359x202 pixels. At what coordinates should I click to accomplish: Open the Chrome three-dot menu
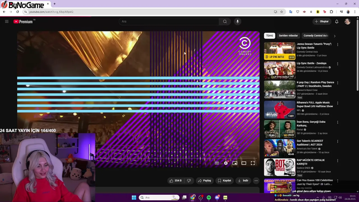click(x=355, y=12)
